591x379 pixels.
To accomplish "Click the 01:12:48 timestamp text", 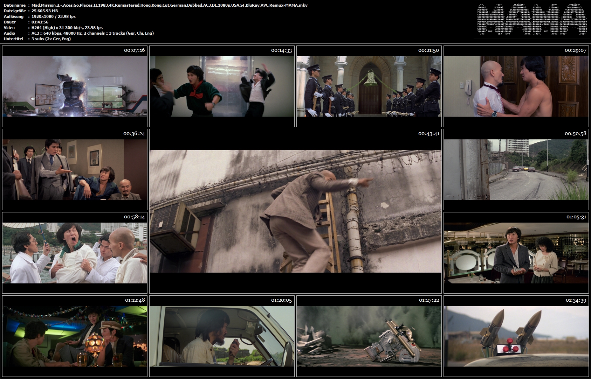I will click(135, 300).
